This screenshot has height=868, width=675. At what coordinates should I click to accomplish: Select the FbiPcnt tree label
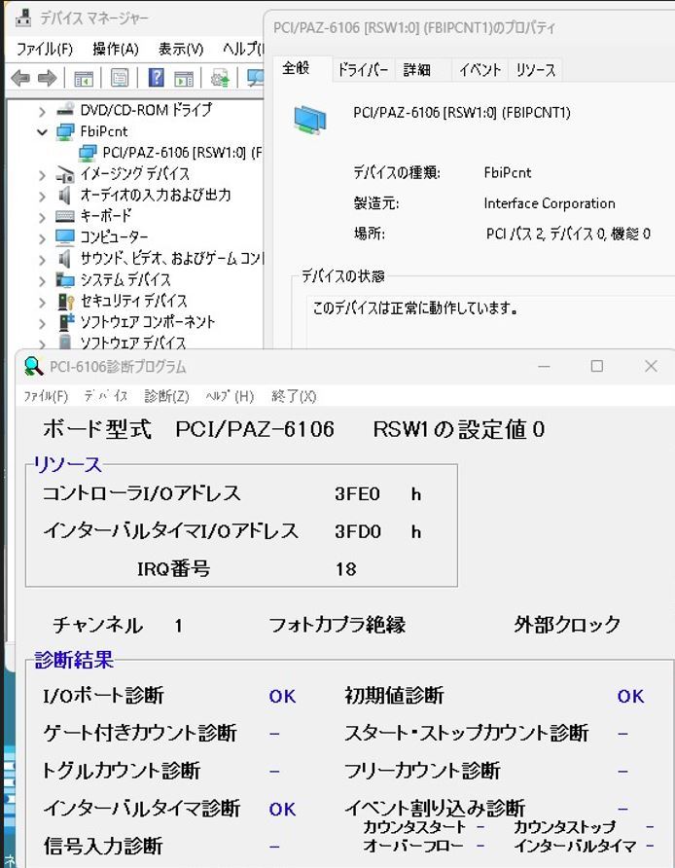click(103, 131)
